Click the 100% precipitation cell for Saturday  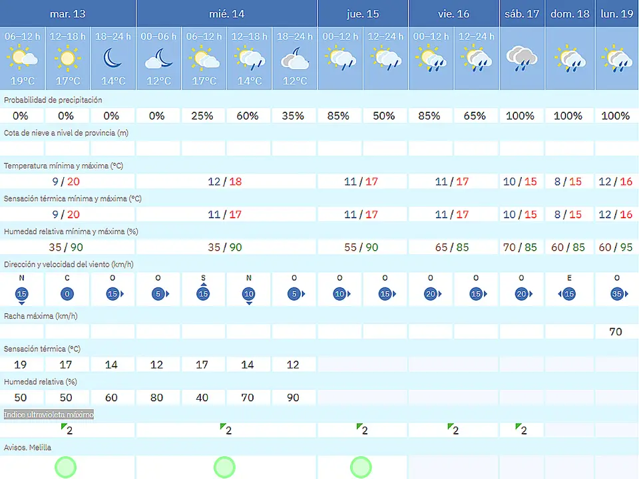coord(521,116)
